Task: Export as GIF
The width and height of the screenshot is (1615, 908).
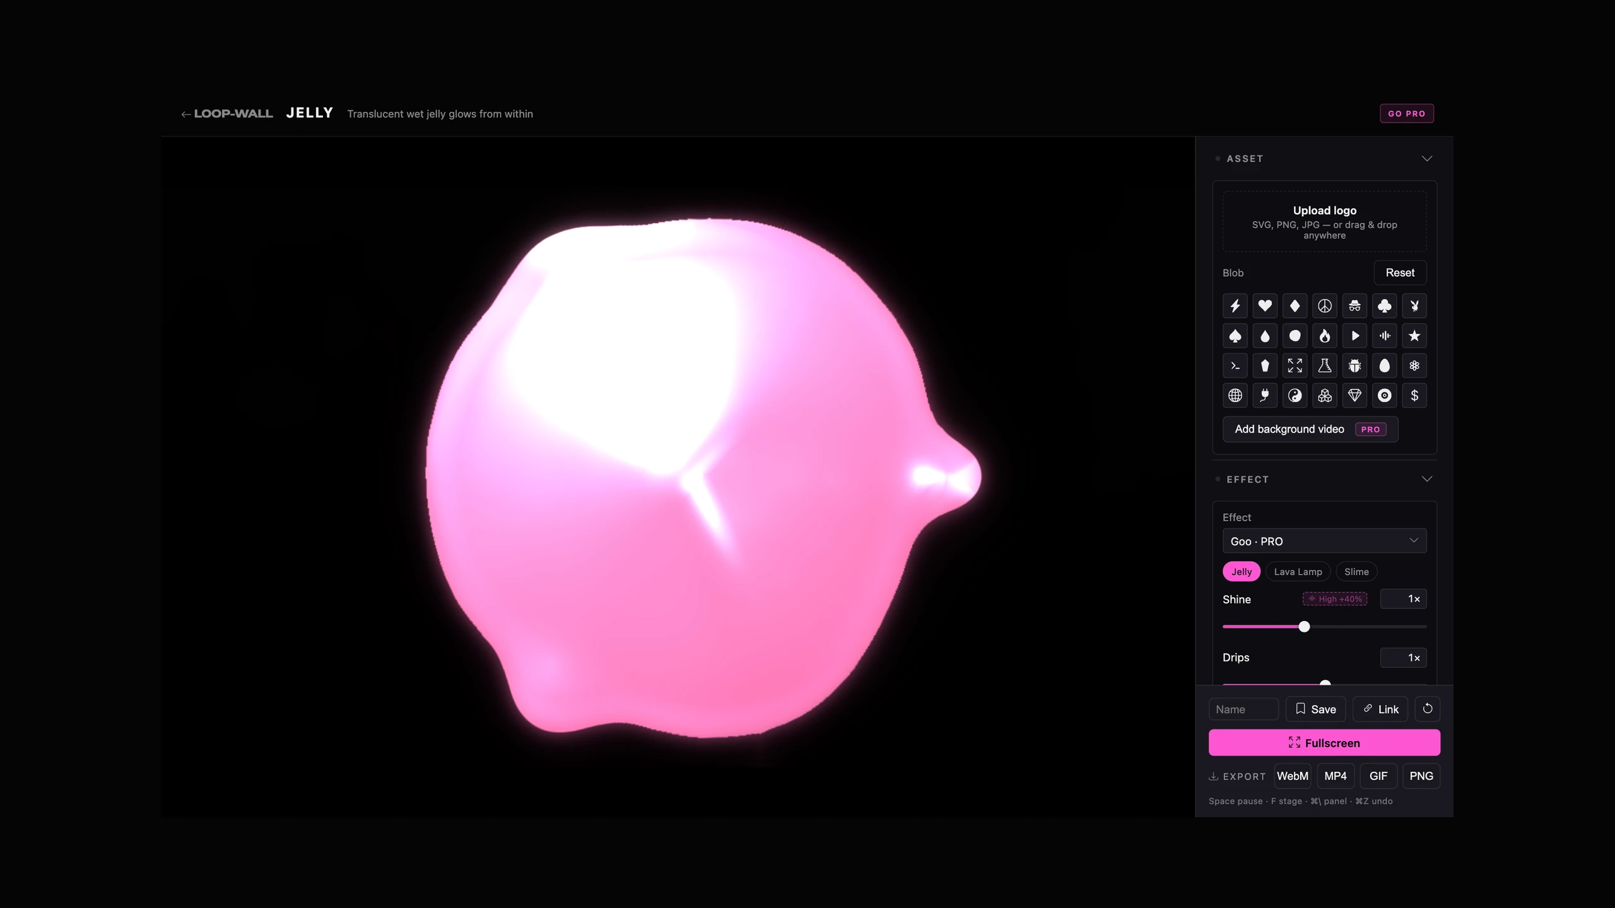Action: (x=1378, y=776)
